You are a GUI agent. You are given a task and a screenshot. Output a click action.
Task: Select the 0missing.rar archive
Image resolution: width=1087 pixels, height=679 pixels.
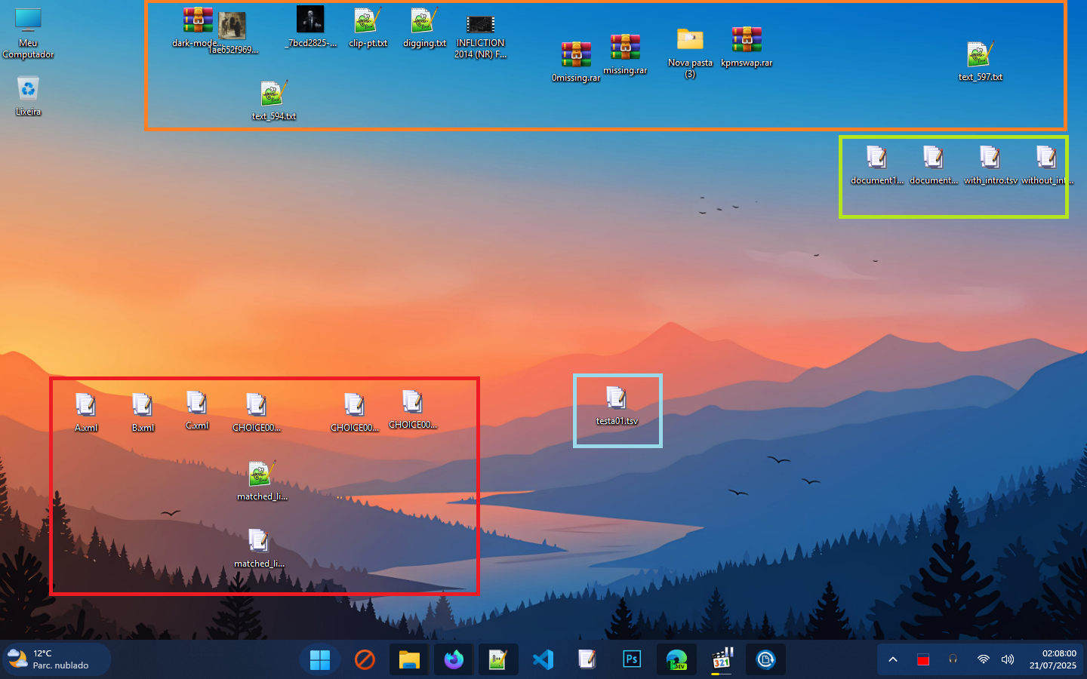576,62
